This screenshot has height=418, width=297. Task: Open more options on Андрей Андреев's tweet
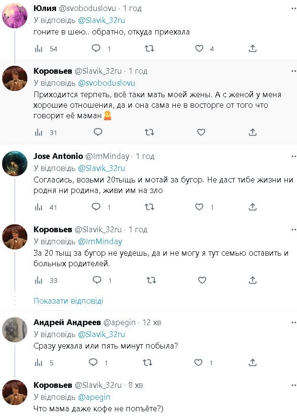click(x=293, y=322)
